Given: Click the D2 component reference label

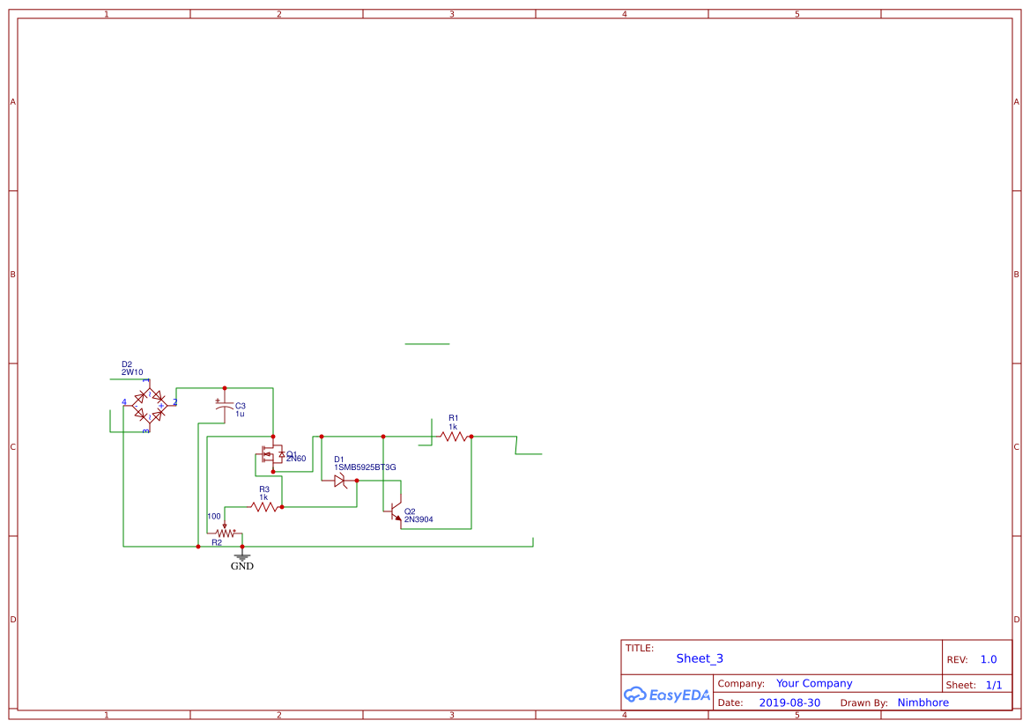Looking at the screenshot, I should pos(125,363).
